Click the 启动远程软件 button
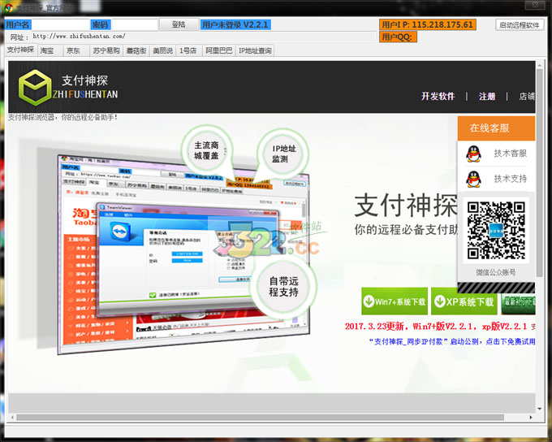This screenshot has width=552, height=442. (520, 25)
